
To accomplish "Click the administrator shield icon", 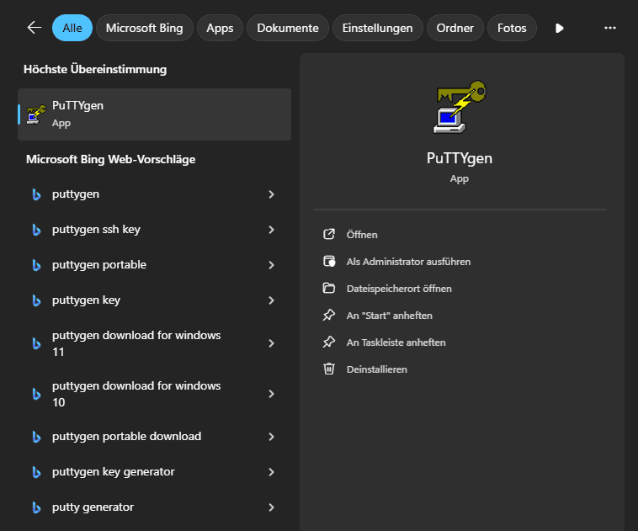I will 329,261.
